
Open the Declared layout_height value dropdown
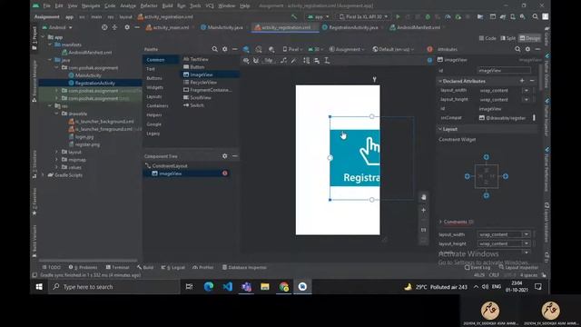pyautogui.click(x=527, y=99)
